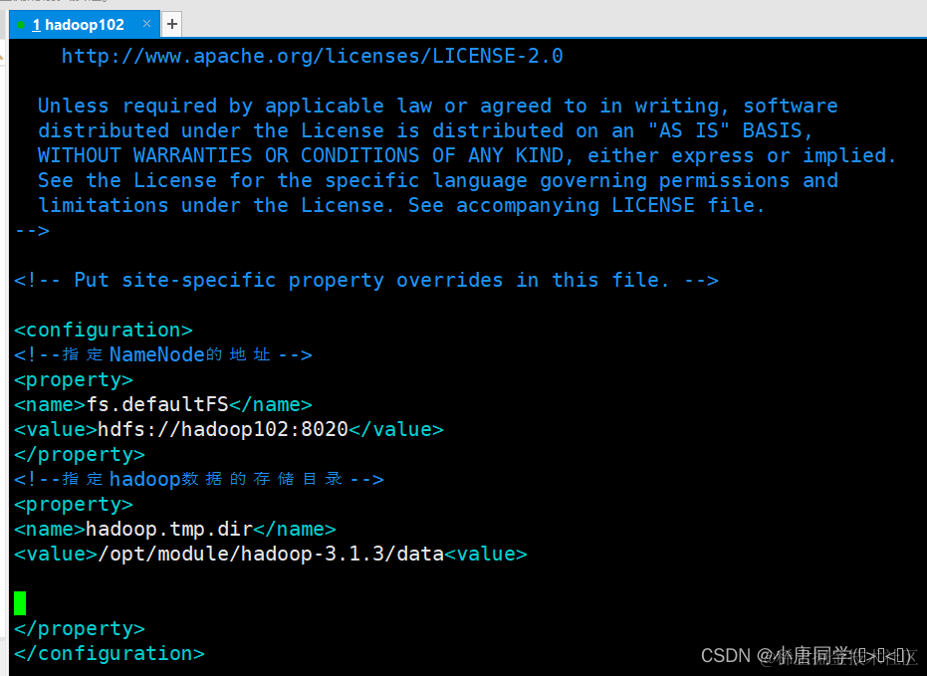
Task: Click the 'limitations under the License' line
Action: 401,205
